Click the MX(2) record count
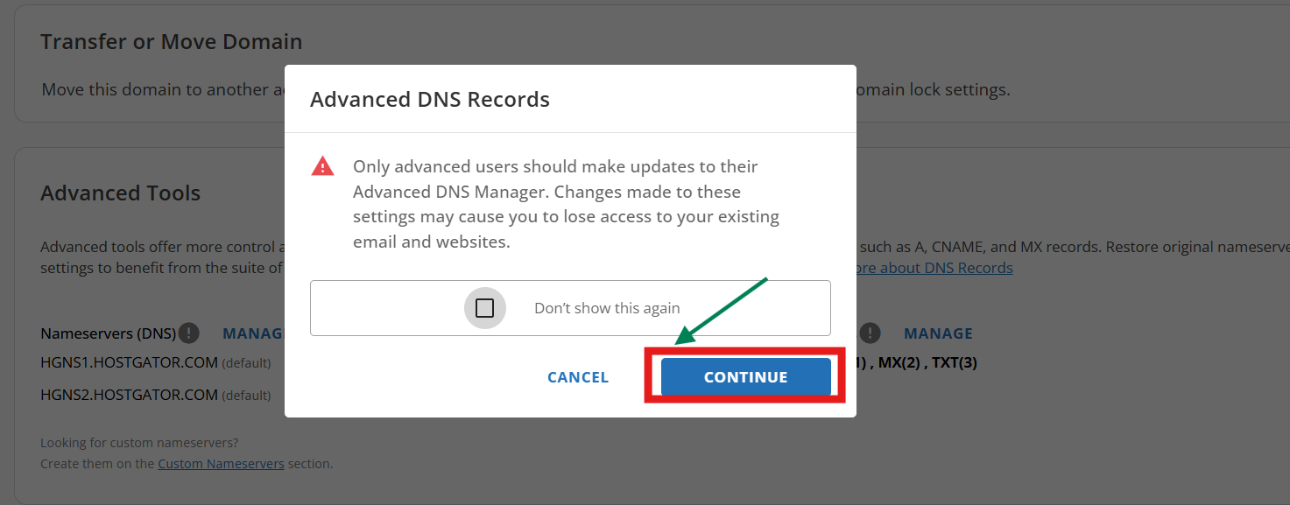Screen dimensions: 1290x505 click(x=899, y=362)
